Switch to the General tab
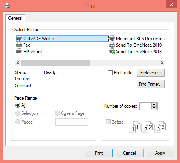This screenshot has width=180, height=163. point(15,18)
